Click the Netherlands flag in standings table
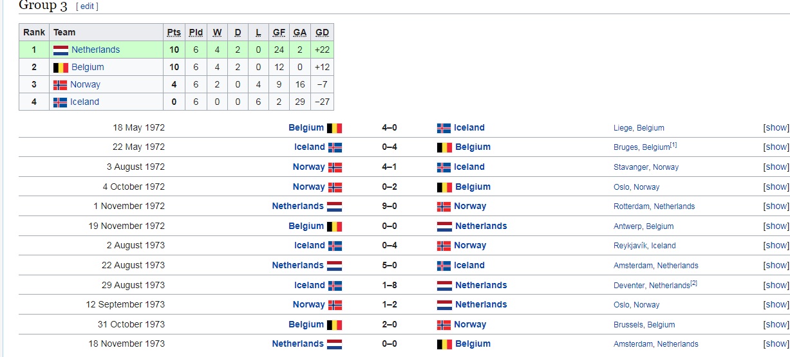 61,50
